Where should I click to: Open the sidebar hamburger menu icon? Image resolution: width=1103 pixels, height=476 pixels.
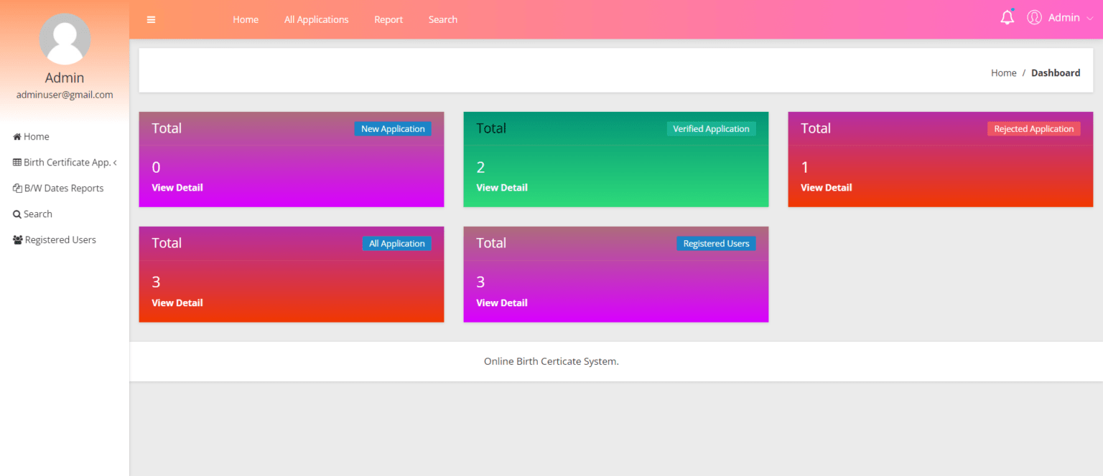(x=151, y=19)
